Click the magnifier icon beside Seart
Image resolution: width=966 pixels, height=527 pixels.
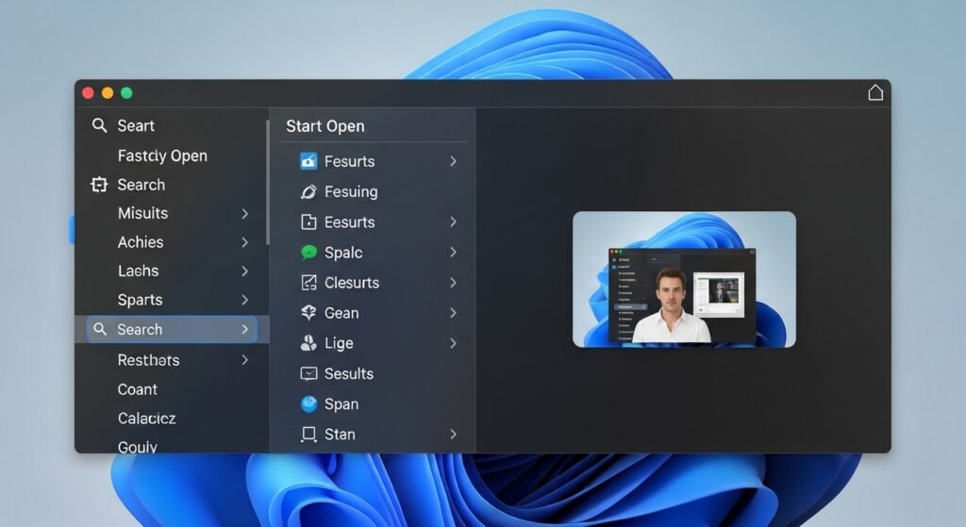[x=99, y=125]
